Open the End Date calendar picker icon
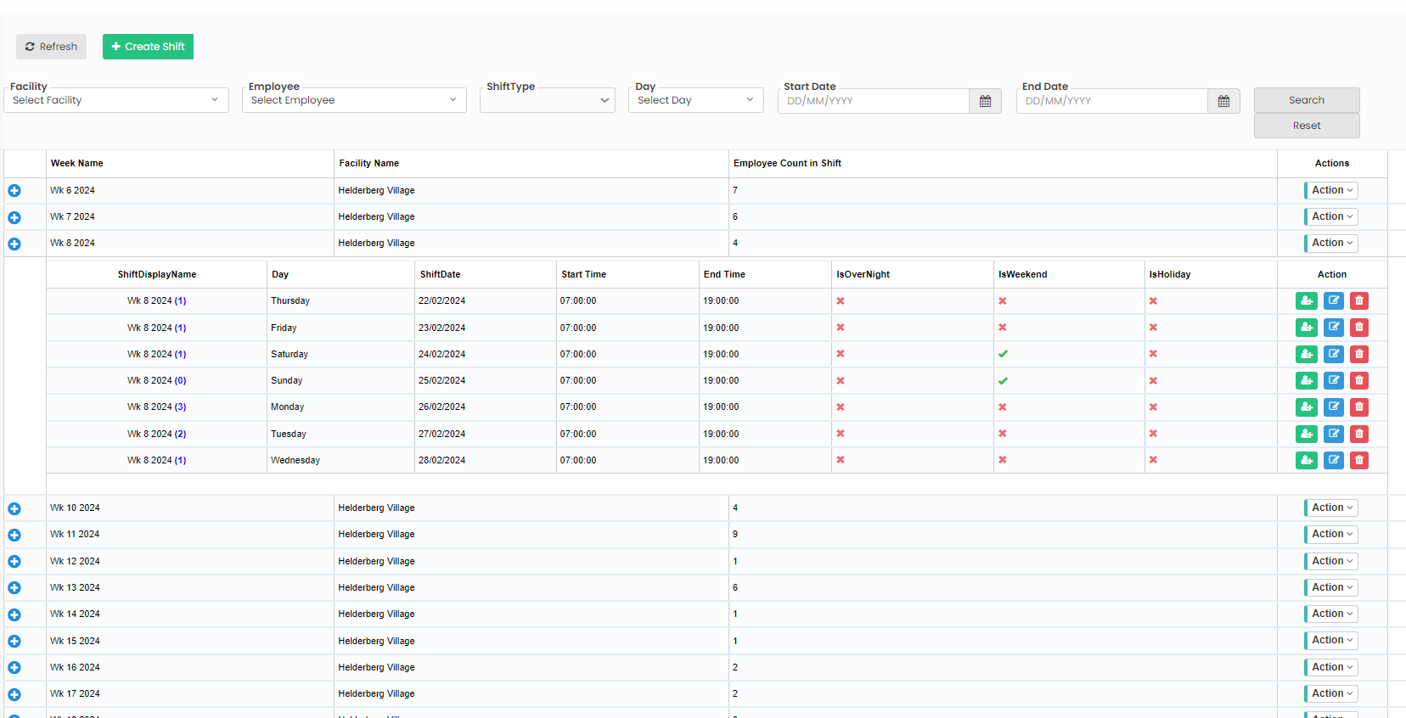Viewport: 1406px width, 718px height. coord(1223,101)
